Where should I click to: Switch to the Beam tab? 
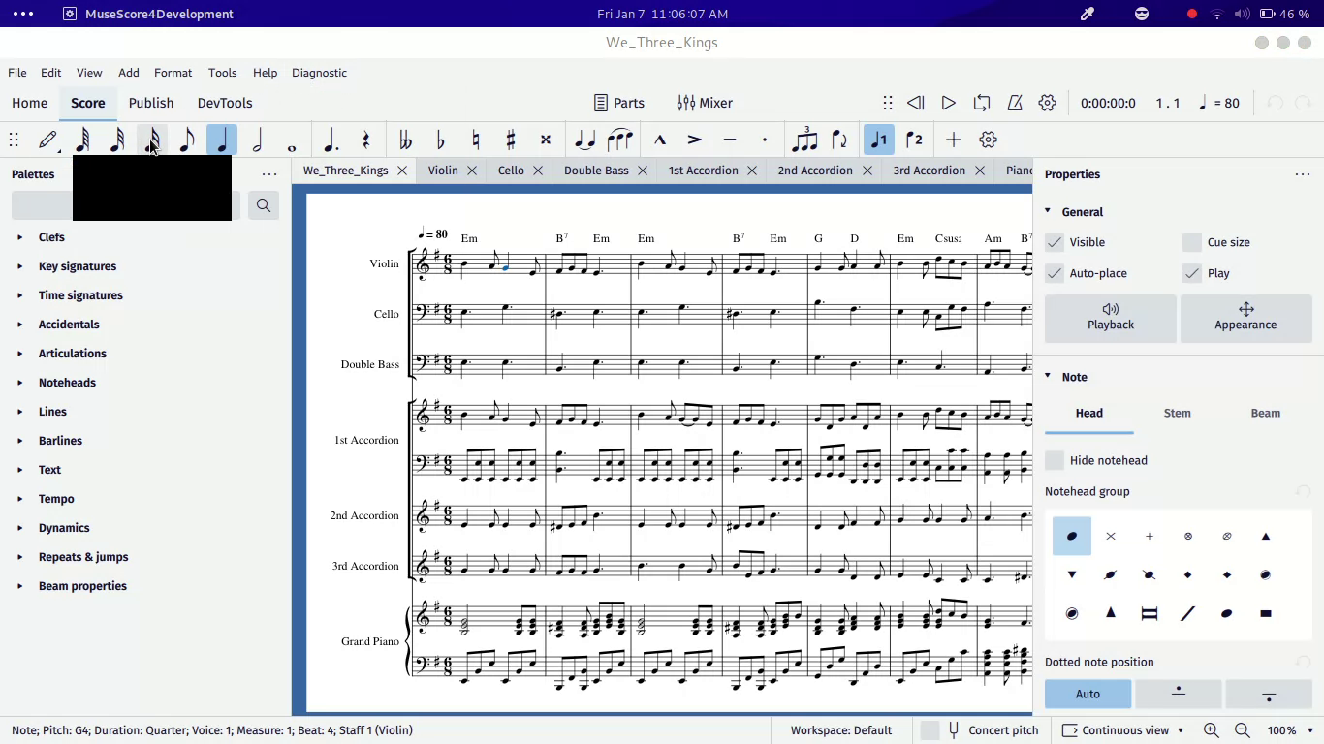pyautogui.click(x=1266, y=413)
